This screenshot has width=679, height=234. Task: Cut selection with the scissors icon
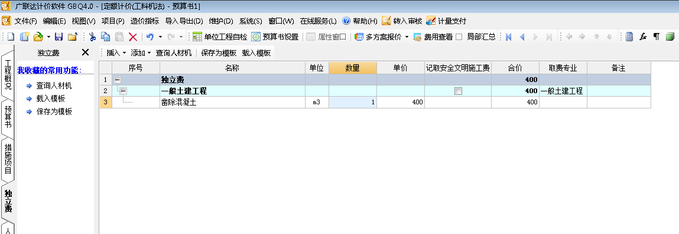[92, 37]
